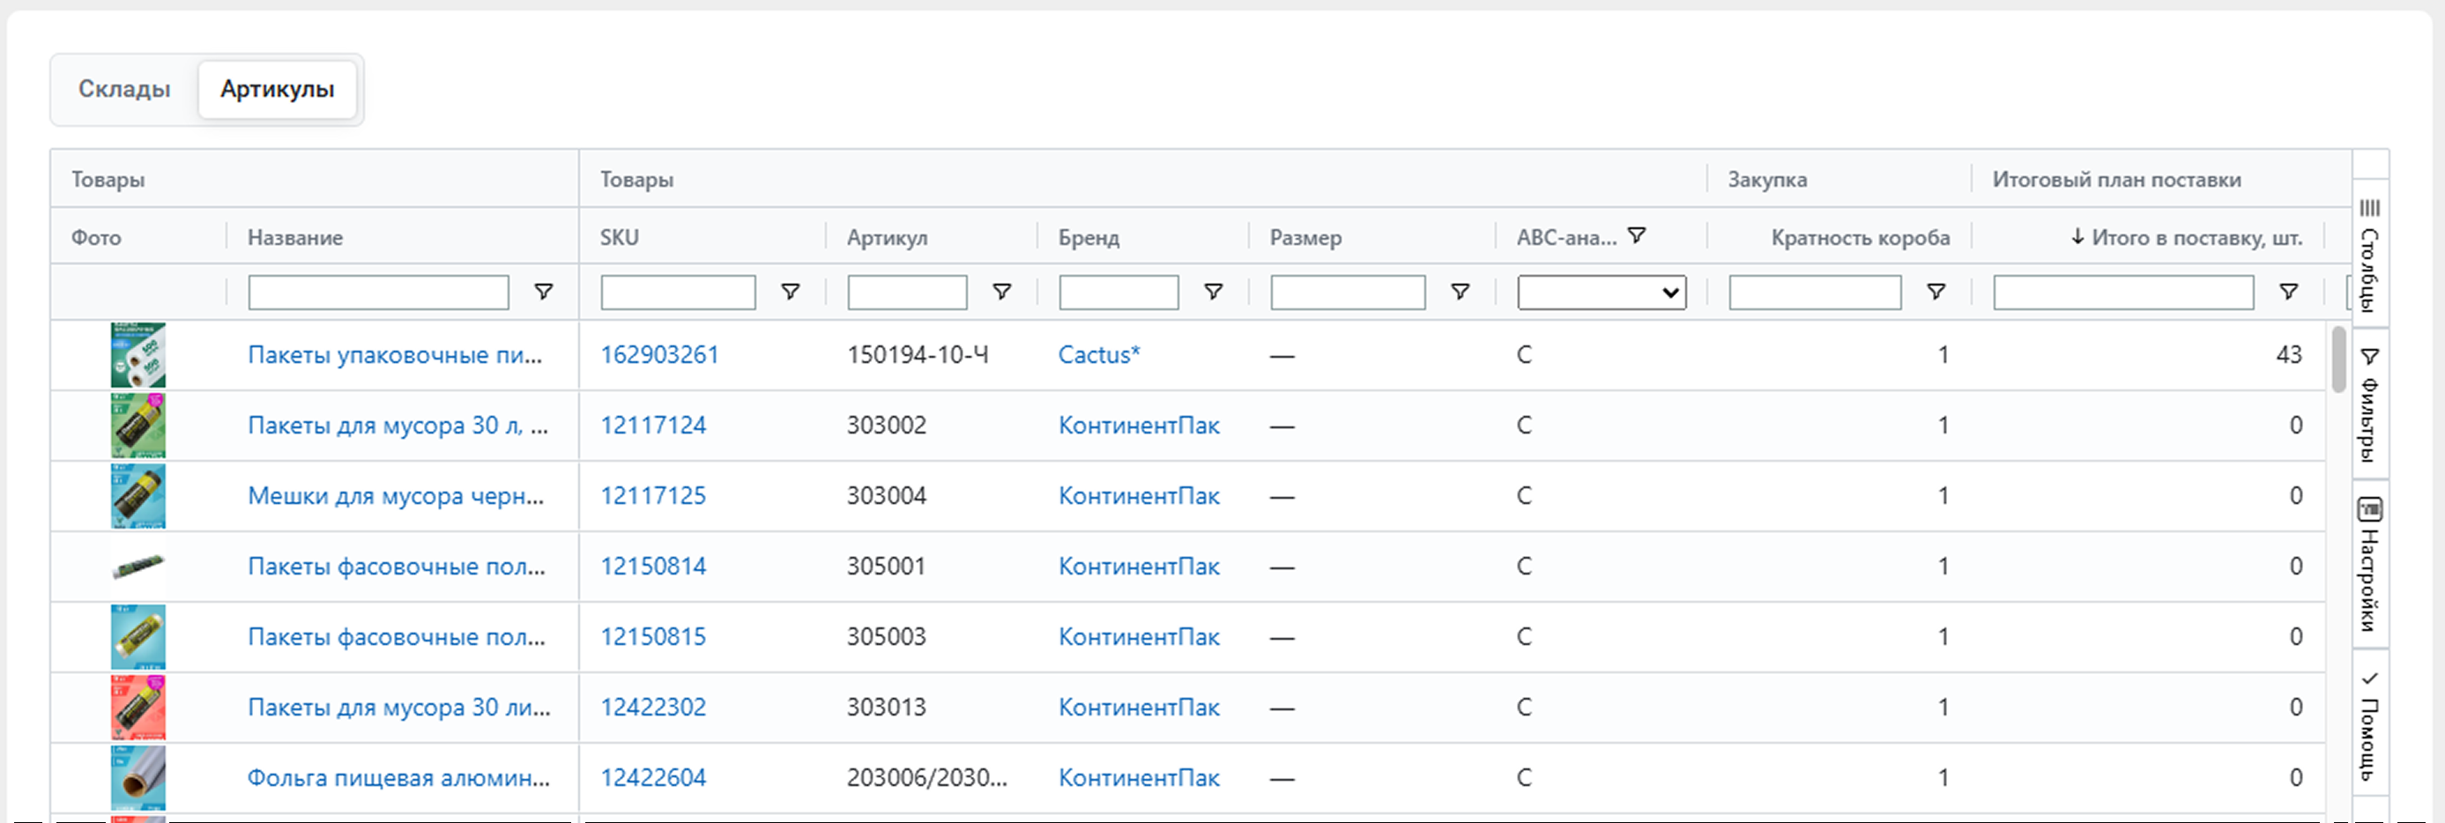Image resolution: width=2445 pixels, height=823 pixels.
Task: Click filter icon for Итого в поставку
Action: coord(2288,292)
